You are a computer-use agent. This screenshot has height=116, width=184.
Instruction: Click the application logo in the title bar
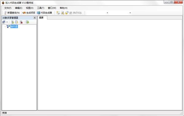coord(3,3)
